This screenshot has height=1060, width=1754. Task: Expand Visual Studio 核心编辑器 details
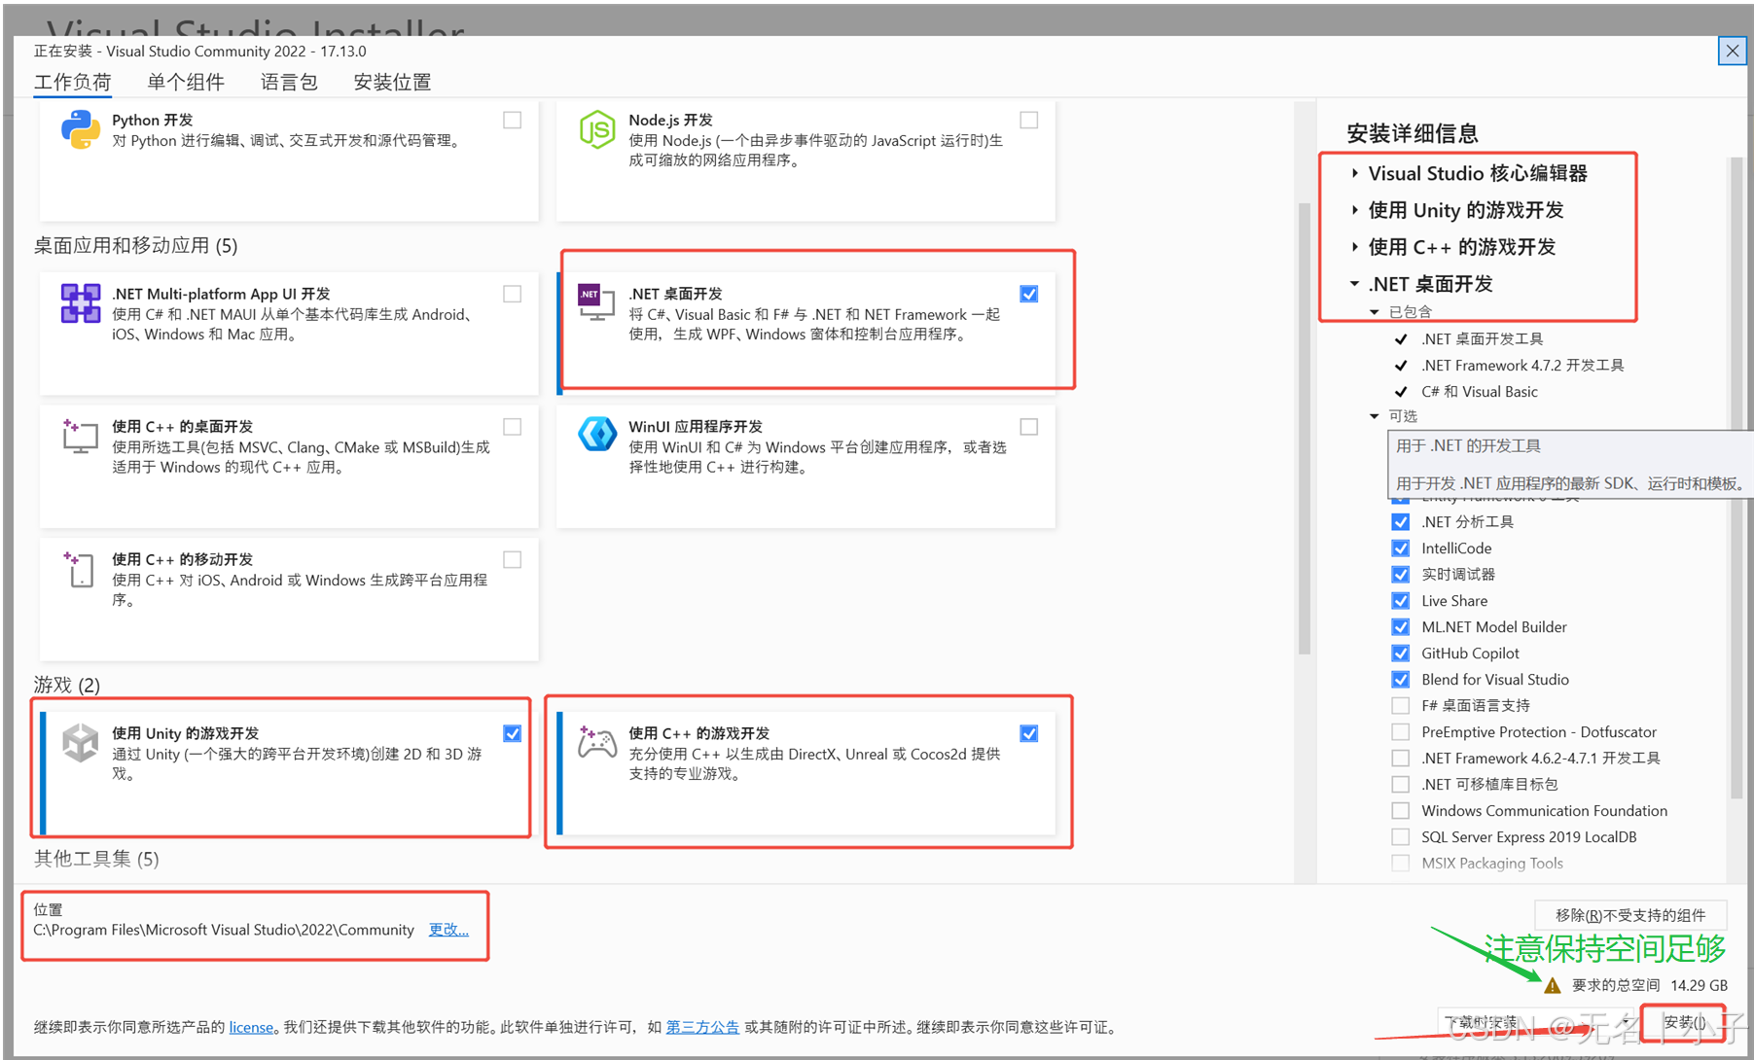(x=1356, y=173)
